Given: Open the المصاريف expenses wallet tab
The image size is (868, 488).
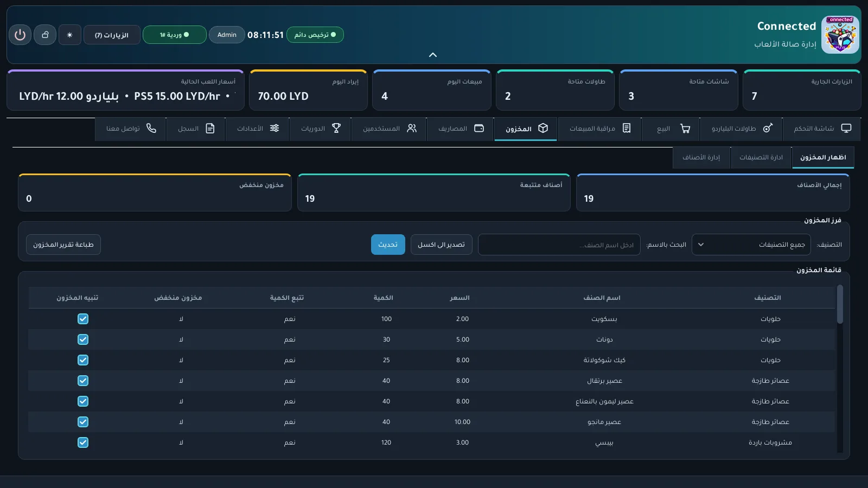Looking at the screenshot, I should 461,129.
